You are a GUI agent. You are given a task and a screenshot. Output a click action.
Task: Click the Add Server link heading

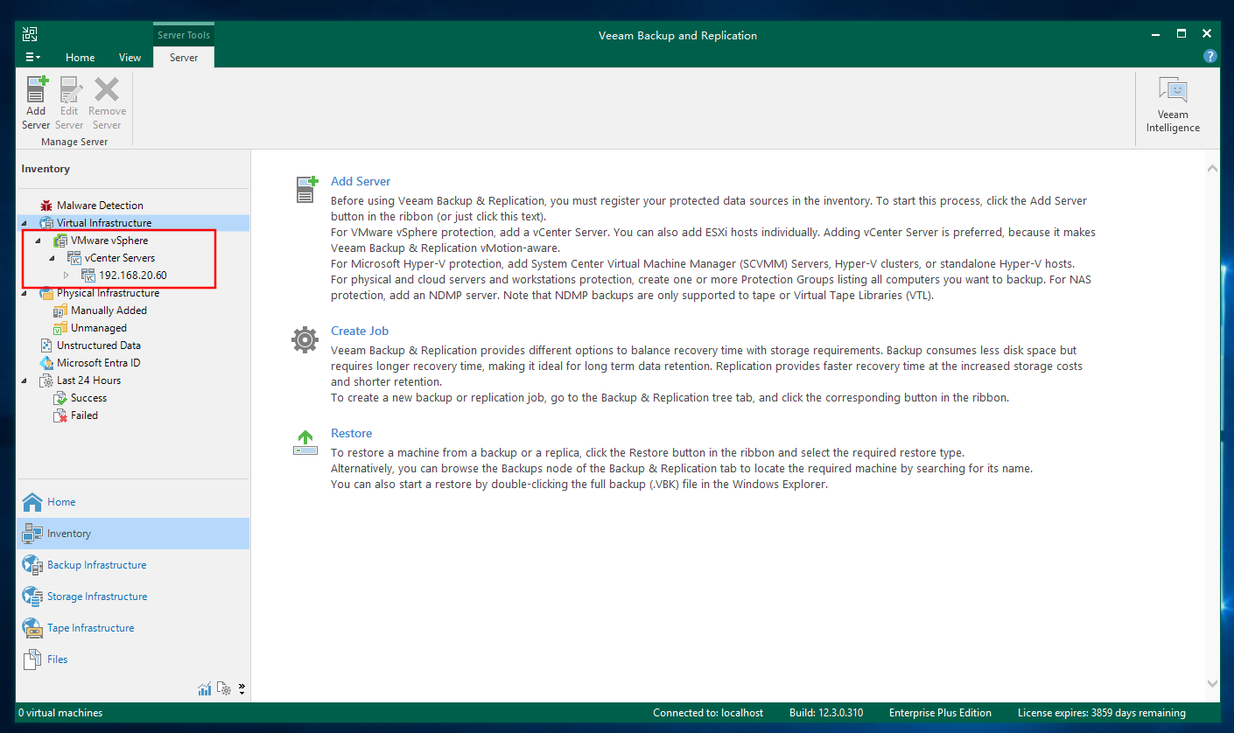pyautogui.click(x=361, y=181)
